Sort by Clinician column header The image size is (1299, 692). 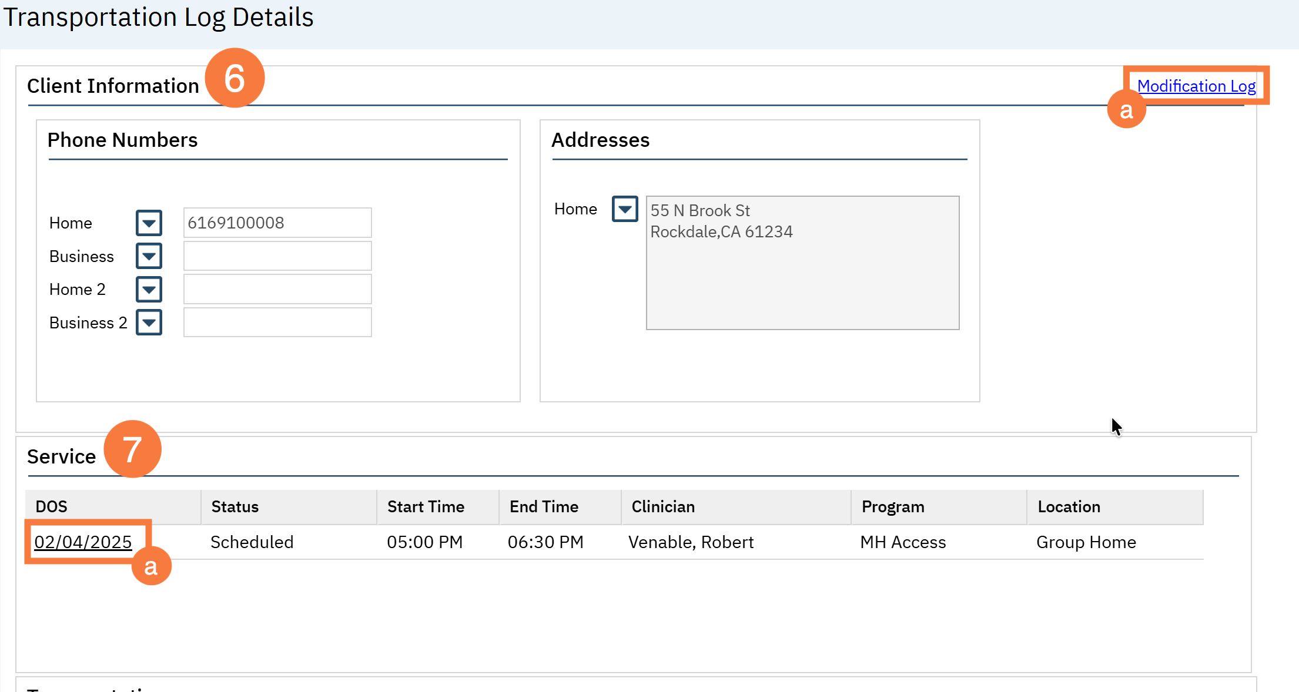pyautogui.click(x=663, y=506)
